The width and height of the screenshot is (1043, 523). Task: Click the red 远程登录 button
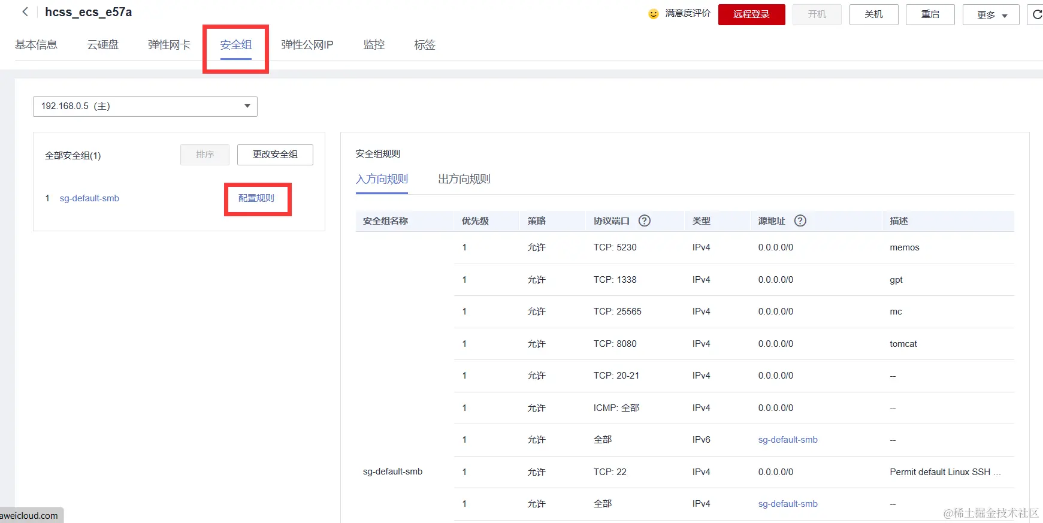pyautogui.click(x=751, y=14)
